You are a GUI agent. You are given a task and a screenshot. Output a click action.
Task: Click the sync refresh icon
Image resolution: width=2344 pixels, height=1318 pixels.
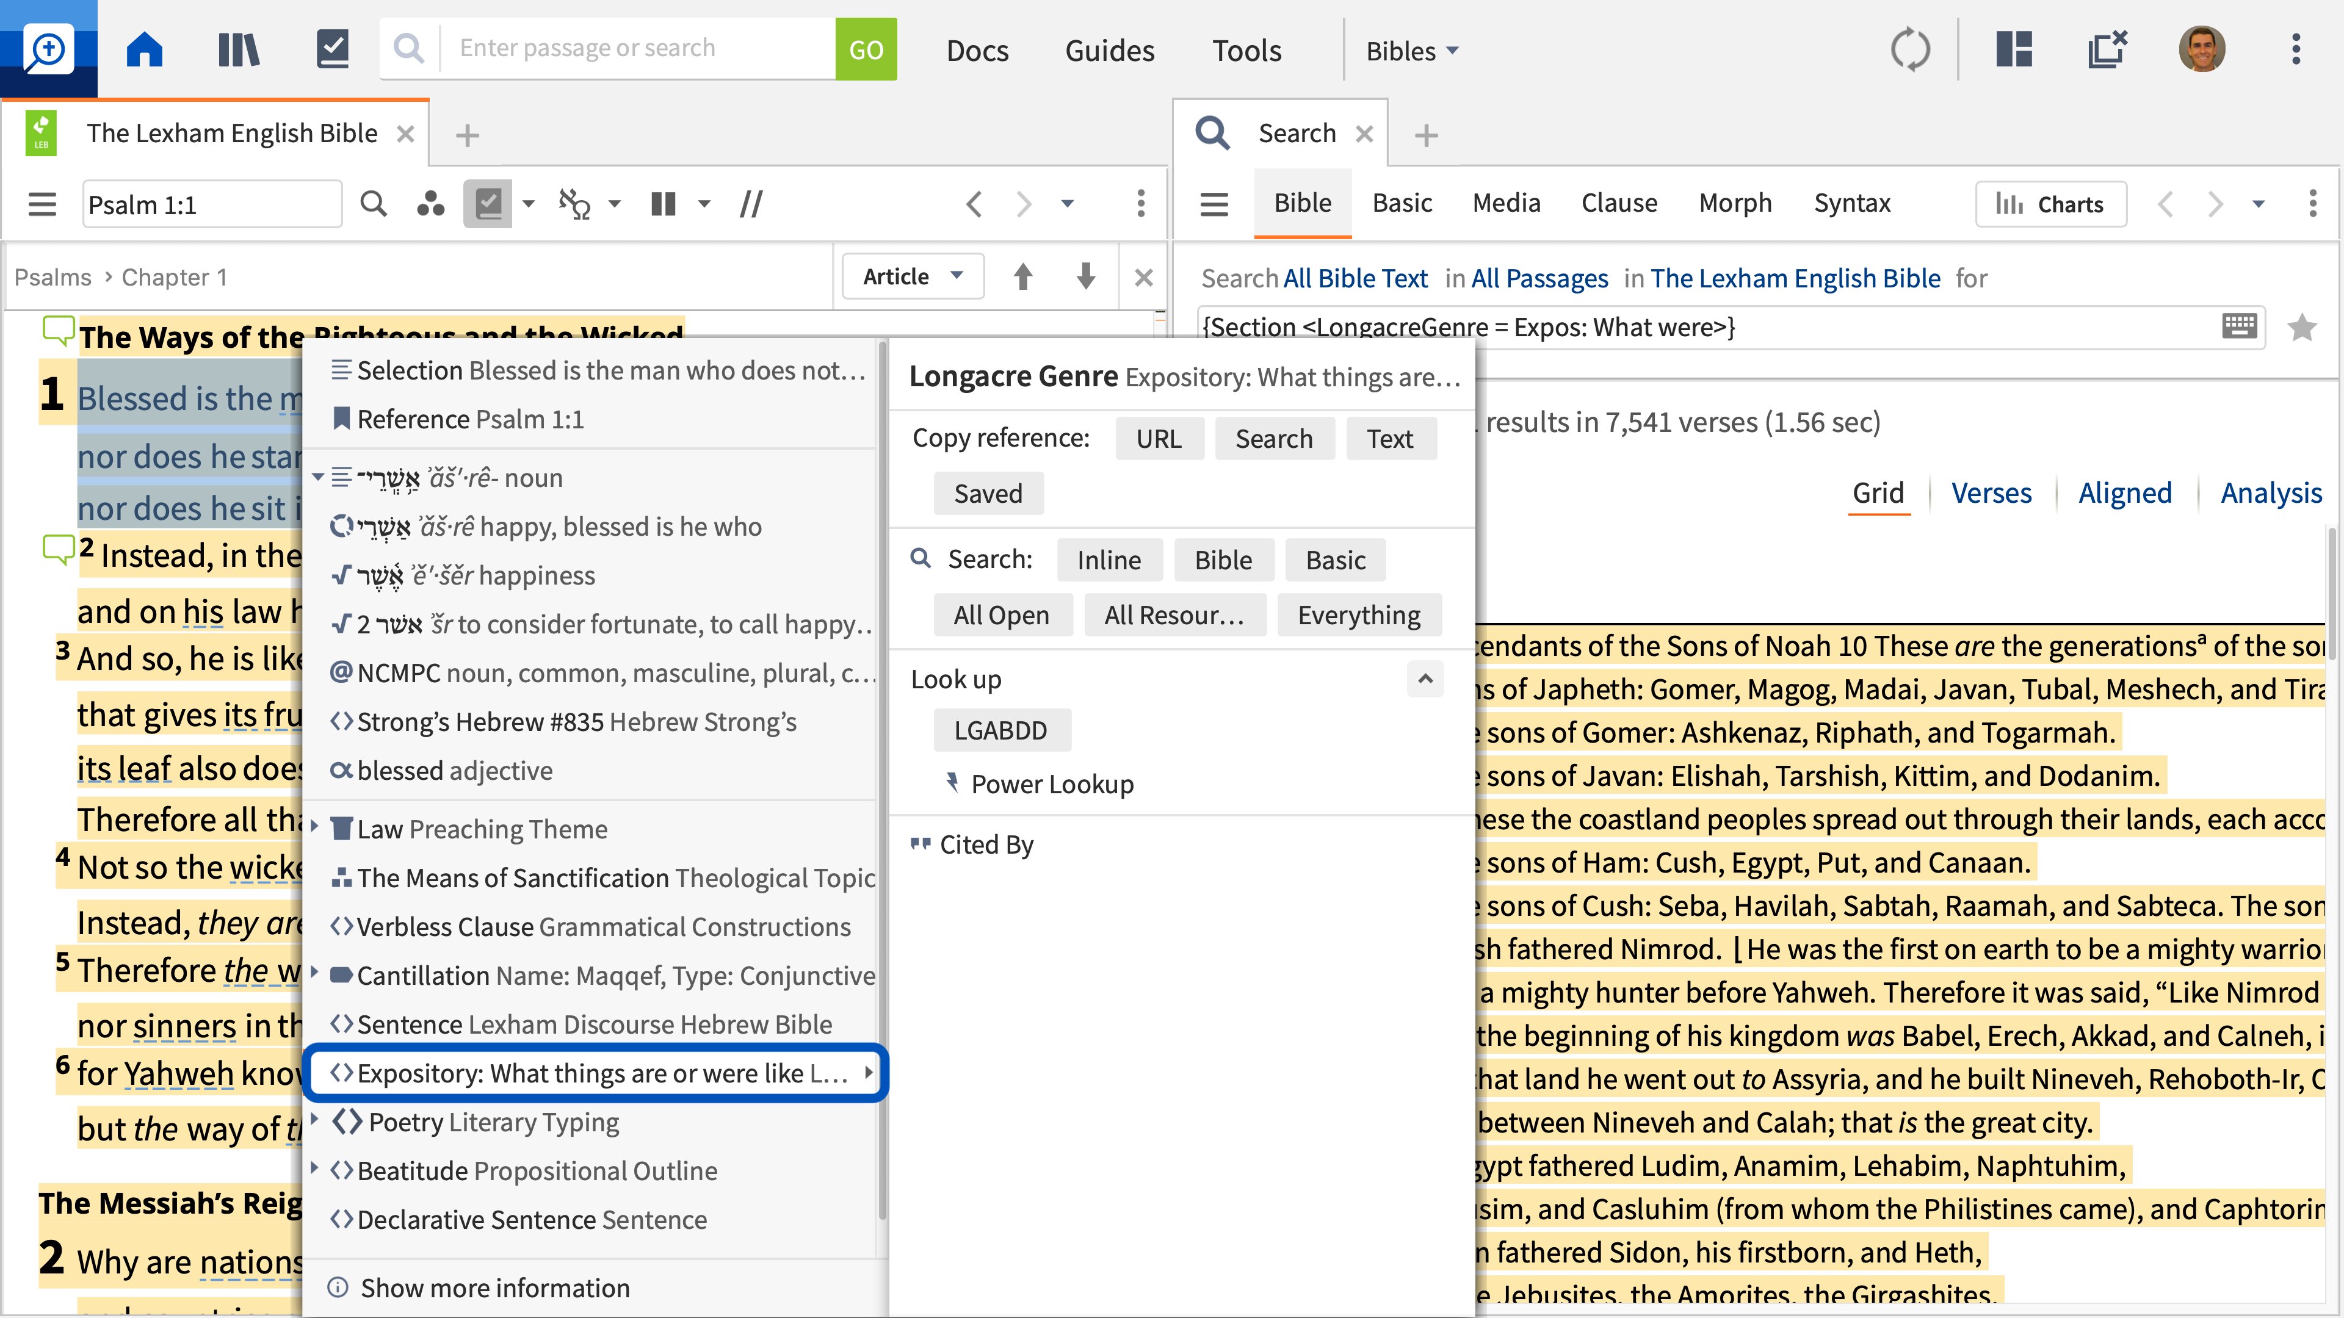[x=1909, y=49]
